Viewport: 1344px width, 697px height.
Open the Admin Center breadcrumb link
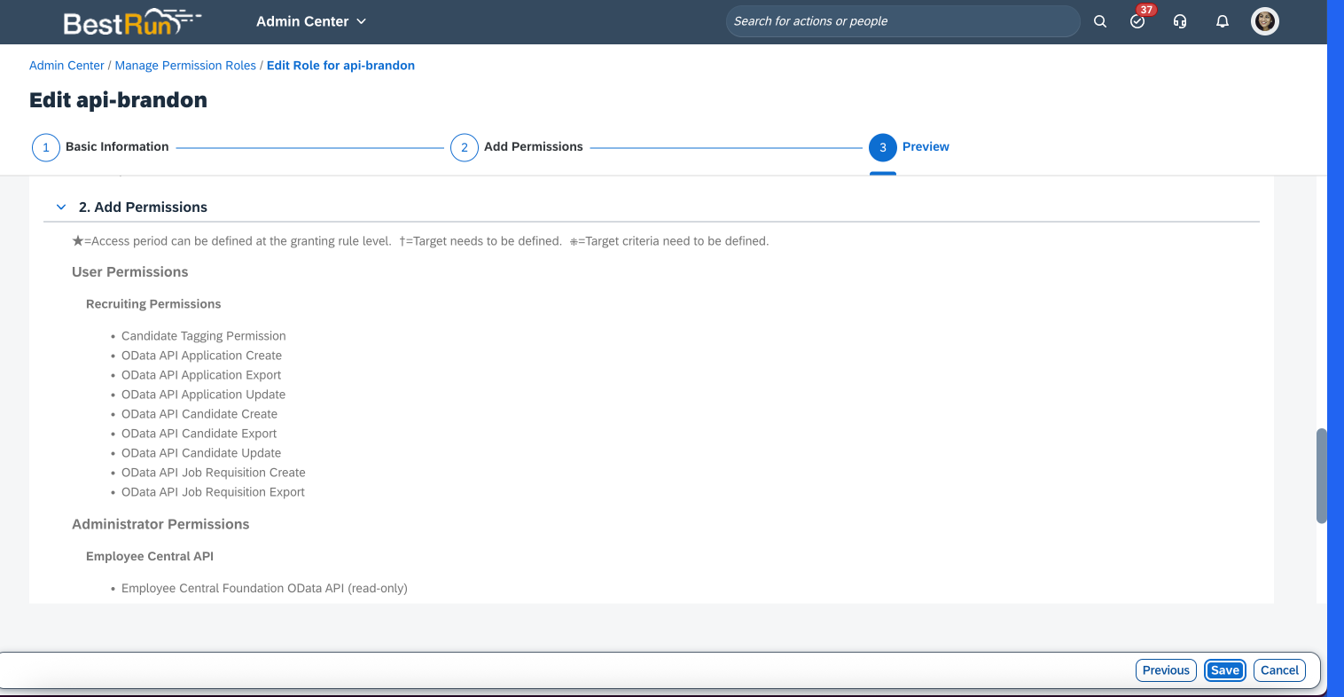(x=66, y=66)
